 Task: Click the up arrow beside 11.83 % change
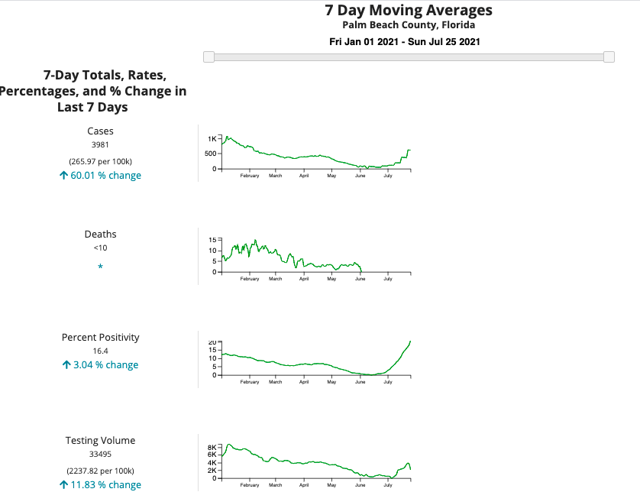point(64,484)
